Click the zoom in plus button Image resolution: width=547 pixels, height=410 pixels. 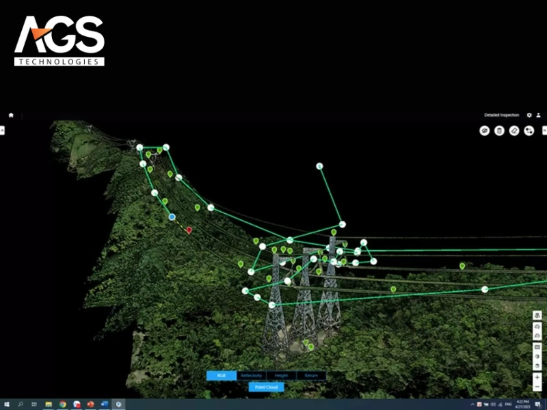click(x=537, y=377)
